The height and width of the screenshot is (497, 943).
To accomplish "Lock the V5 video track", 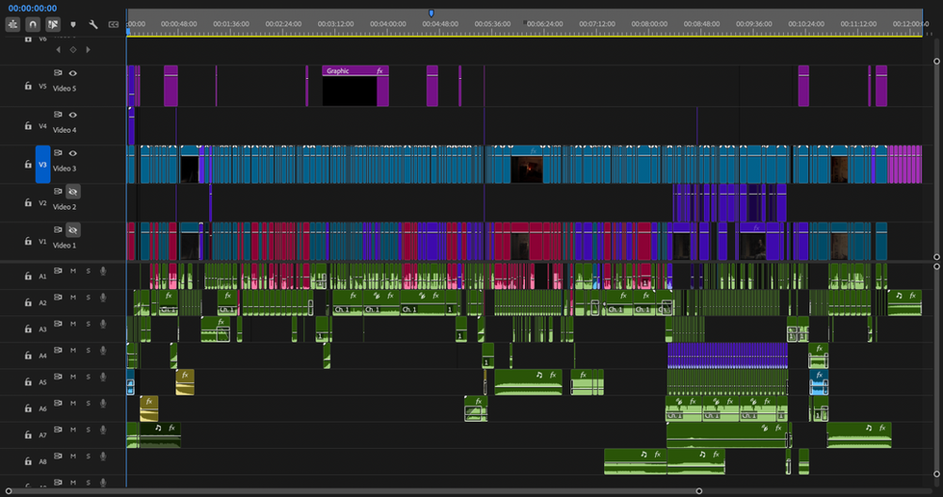I will pyautogui.click(x=28, y=86).
